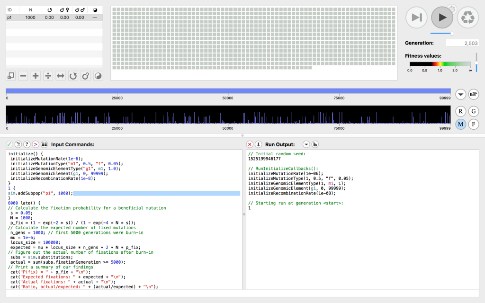485x303 pixels.
Task: Toggle recombination rate display with R button
Action: click(x=460, y=112)
